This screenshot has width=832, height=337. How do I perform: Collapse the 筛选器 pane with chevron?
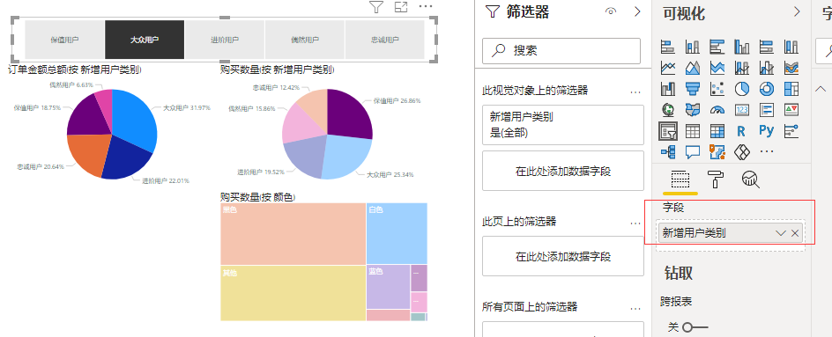click(x=637, y=11)
